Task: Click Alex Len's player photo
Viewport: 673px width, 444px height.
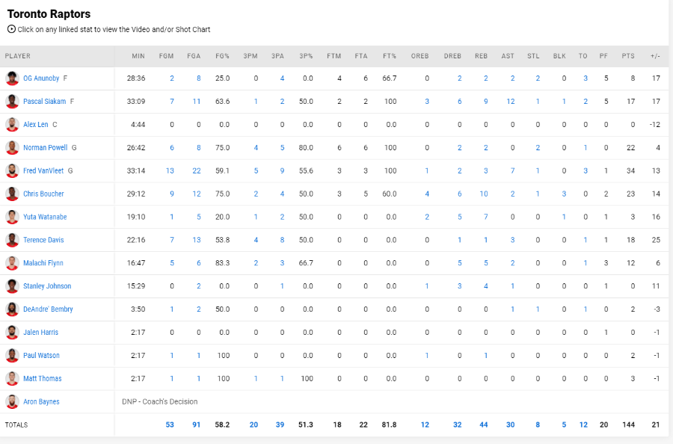Action: click(x=12, y=125)
